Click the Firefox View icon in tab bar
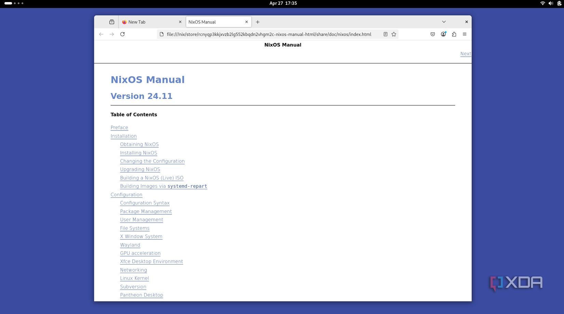Screen dimensions: 564x314 pyautogui.click(x=112, y=22)
